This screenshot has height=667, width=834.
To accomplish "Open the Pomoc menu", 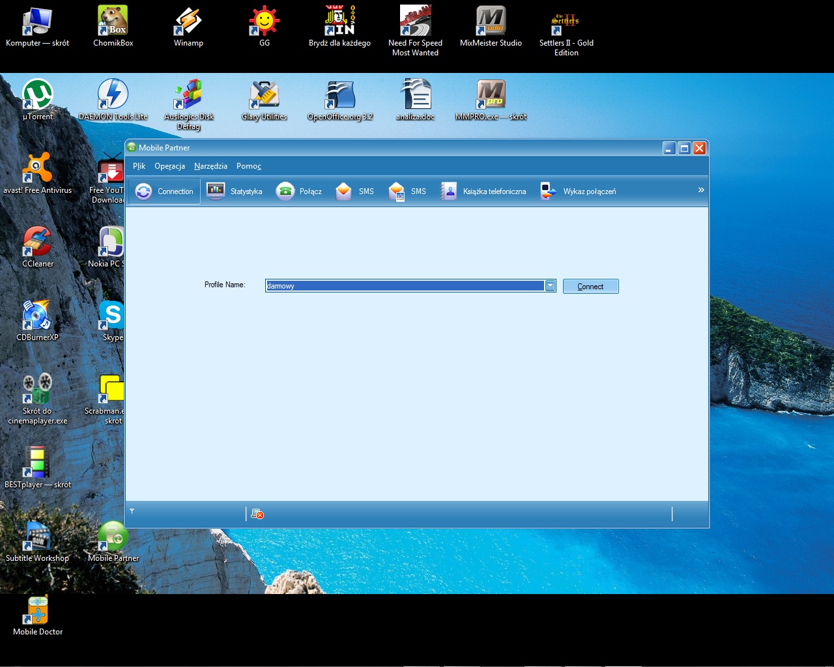I will 249,166.
